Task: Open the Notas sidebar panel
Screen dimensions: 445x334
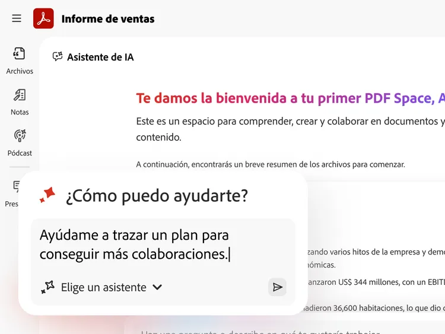Action: point(20,102)
